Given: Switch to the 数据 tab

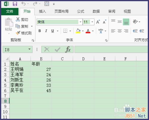Looking at the screenshot, I should coord(96,11).
